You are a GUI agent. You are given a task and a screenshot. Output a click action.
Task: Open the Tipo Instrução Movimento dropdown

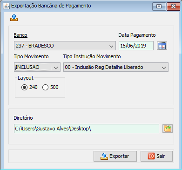tap(116, 67)
